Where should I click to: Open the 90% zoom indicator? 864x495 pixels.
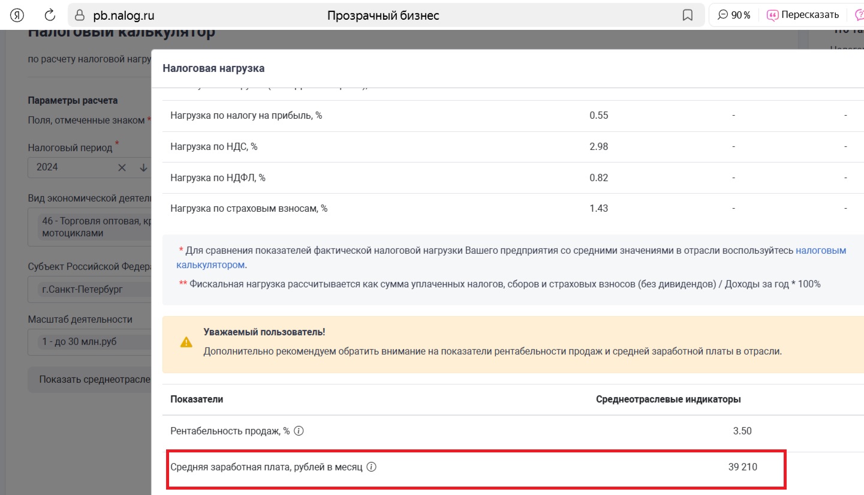tap(734, 15)
